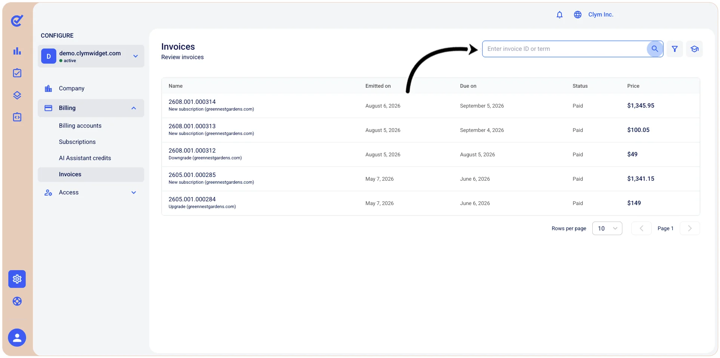The image size is (720, 358).
Task: Open the layers sidebar icon
Action: click(x=17, y=95)
